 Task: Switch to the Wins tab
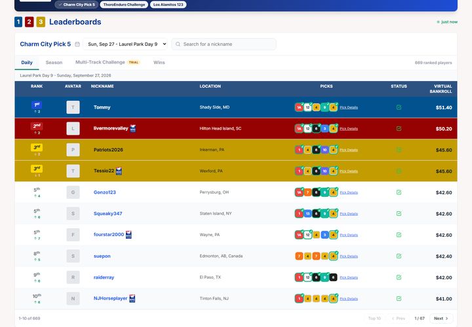point(159,63)
